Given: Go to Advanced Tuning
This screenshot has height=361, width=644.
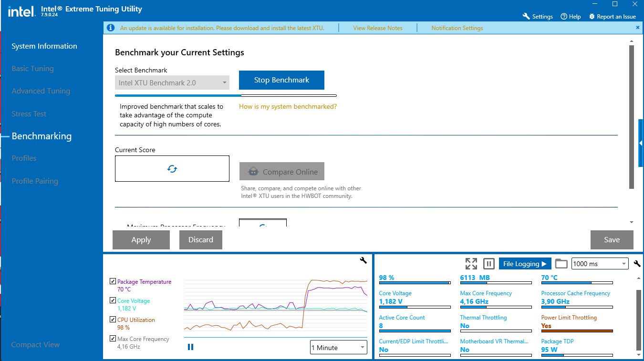Looking at the screenshot, I should [41, 91].
